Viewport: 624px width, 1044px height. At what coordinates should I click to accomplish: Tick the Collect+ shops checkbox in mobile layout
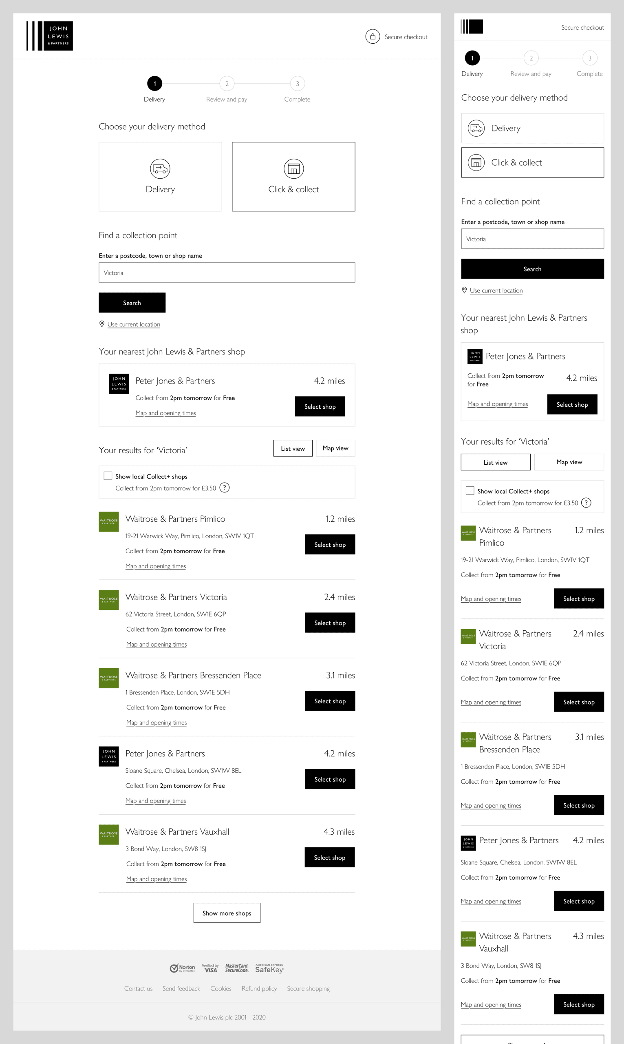click(470, 490)
